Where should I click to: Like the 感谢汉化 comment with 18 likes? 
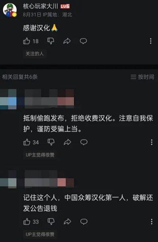coord(26,41)
